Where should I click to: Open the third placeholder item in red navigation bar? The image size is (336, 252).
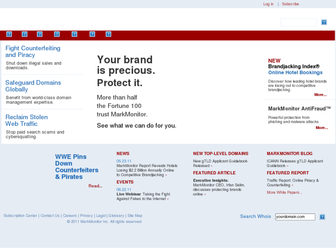[40, 34]
